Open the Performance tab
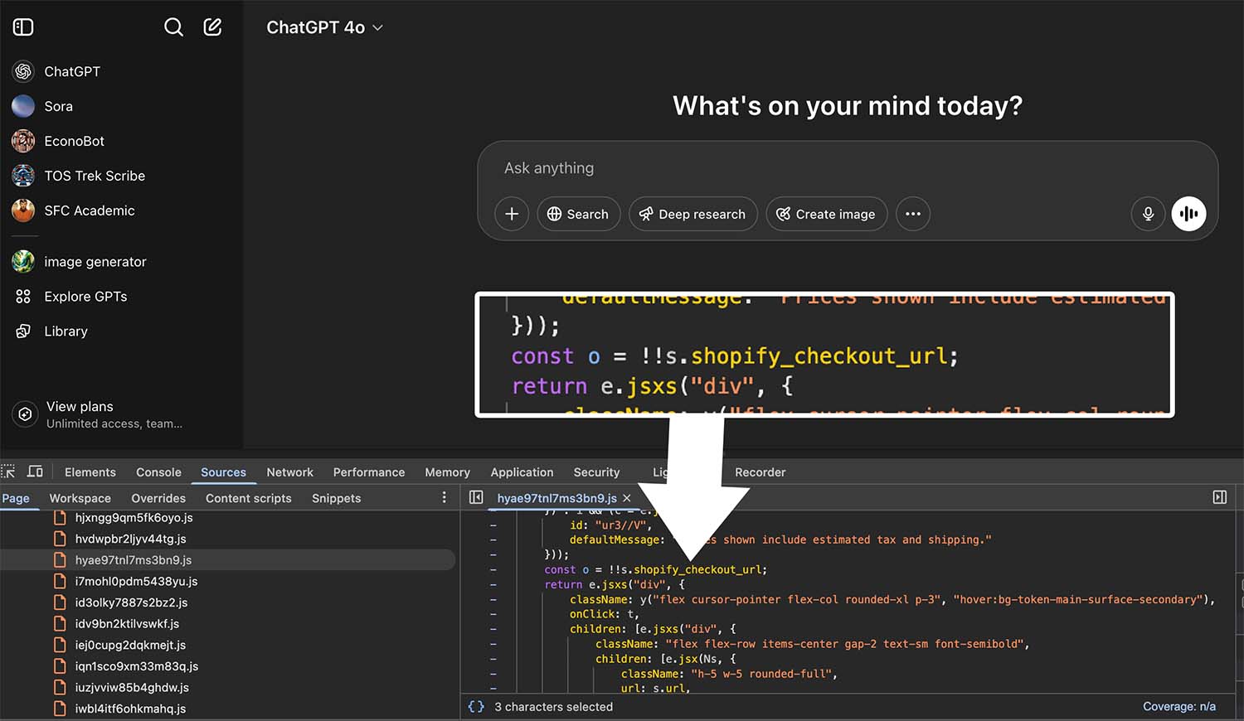 tap(369, 472)
